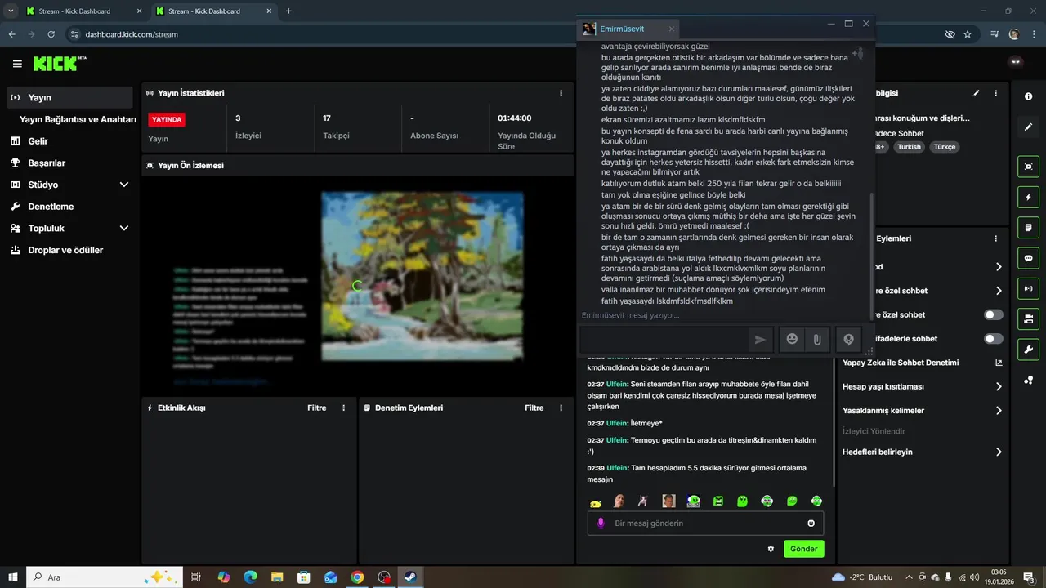Open Etkinlik Akışı filter
Screen dimensions: 1046x588
click(x=316, y=408)
